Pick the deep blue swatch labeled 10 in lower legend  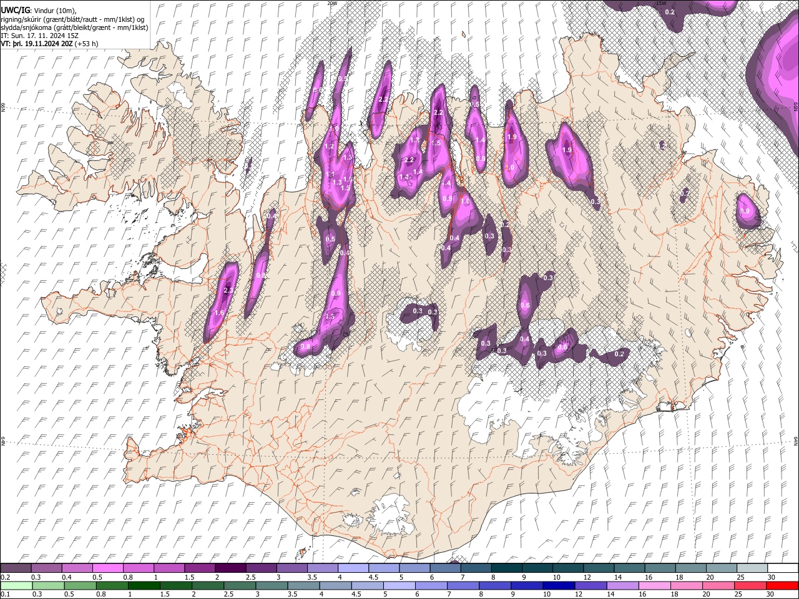click(x=559, y=585)
